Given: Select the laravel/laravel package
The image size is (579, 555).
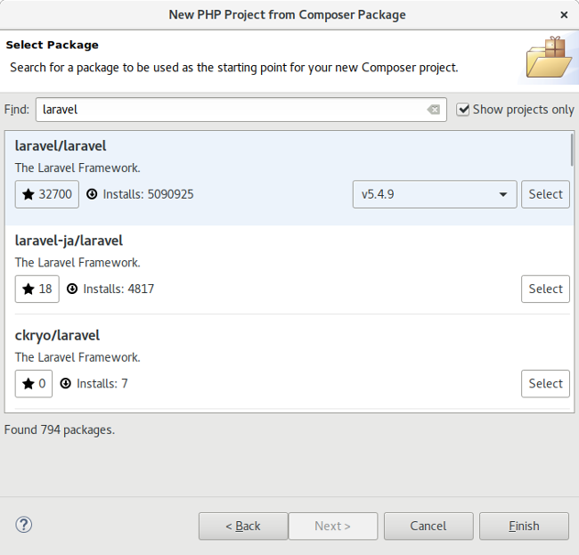Looking at the screenshot, I should [x=545, y=194].
